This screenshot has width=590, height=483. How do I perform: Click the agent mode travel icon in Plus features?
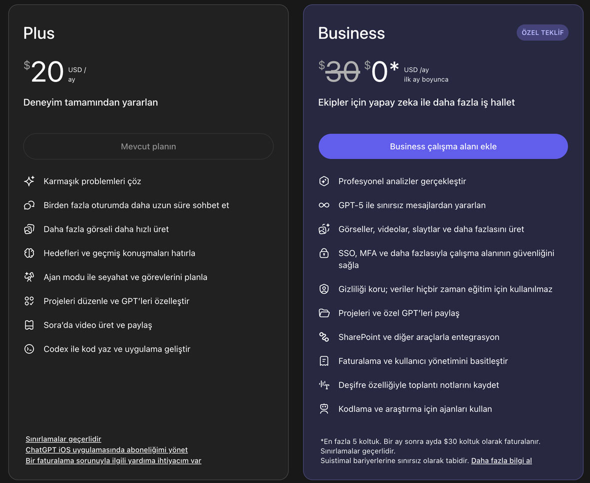pos(29,277)
